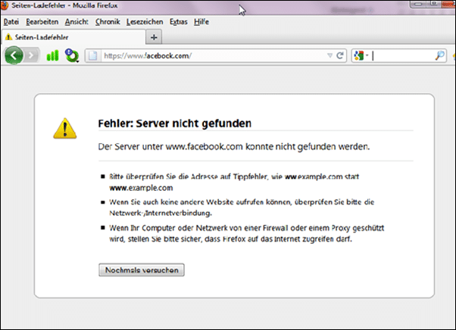The image size is (456, 330).
Task: Select the Seiten-Ladefehler tab
Action: [73, 37]
